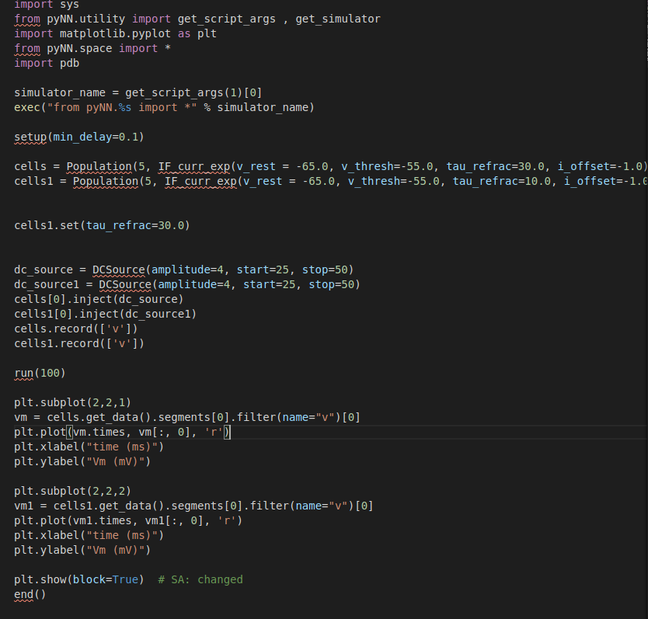Click the exec("from pyNN.%s import *") line
This screenshot has height=619, width=648.
(x=164, y=108)
